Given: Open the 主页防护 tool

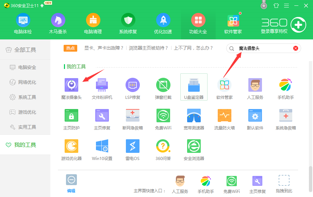Looking at the screenshot, I should point(71,119).
